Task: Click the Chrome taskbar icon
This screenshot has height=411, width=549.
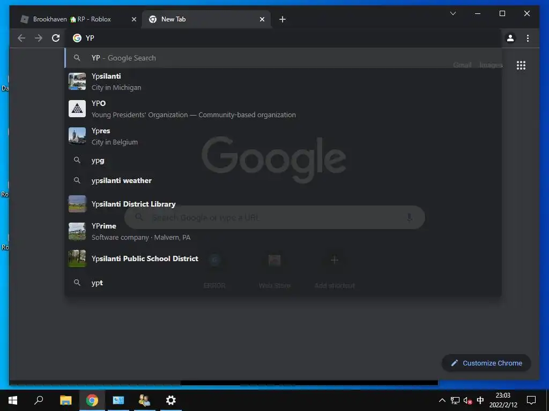Action: pos(92,400)
